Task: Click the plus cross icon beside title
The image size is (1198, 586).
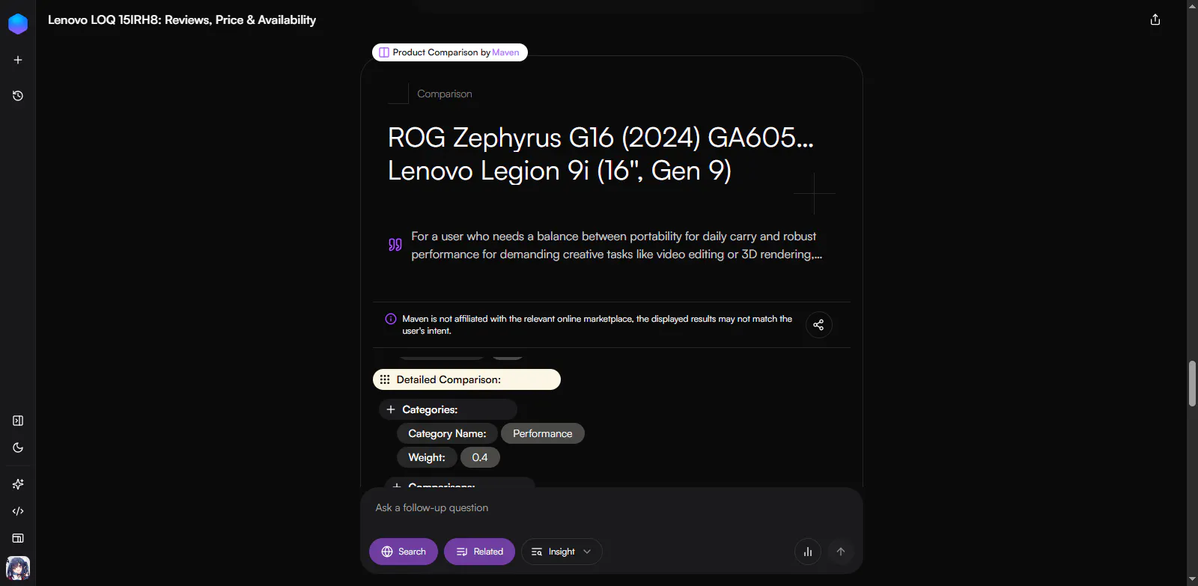Action: tap(814, 193)
